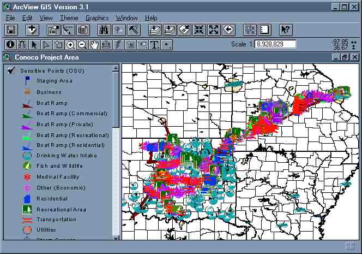Click the Medical Facility red symbol
The height and width of the screenshot is (254, 362).
point(27,177)
